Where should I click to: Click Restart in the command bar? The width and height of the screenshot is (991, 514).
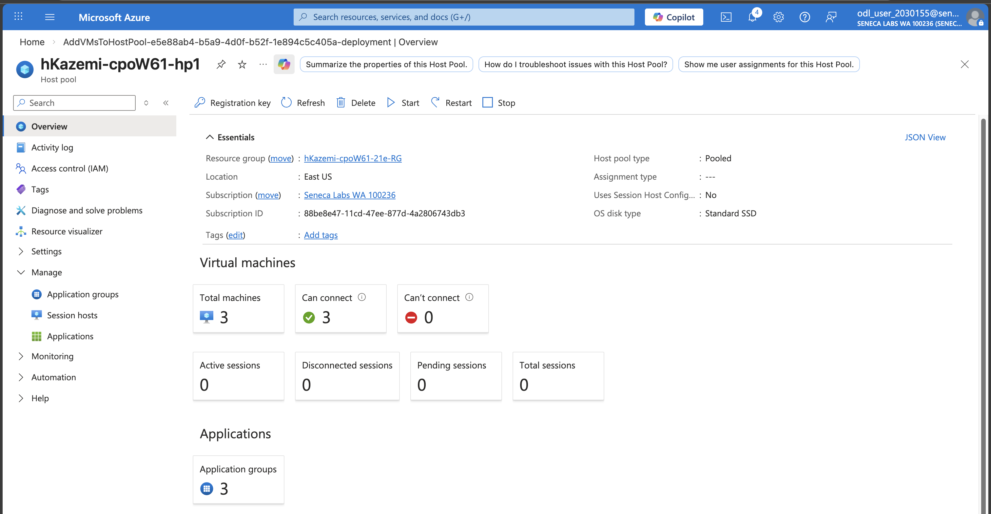click(x=451, y=103)
